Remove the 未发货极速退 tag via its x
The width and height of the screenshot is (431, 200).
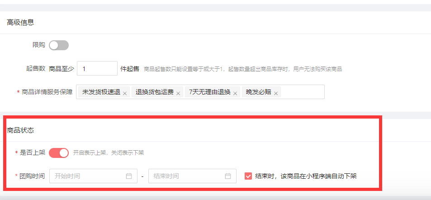(124, 94)
